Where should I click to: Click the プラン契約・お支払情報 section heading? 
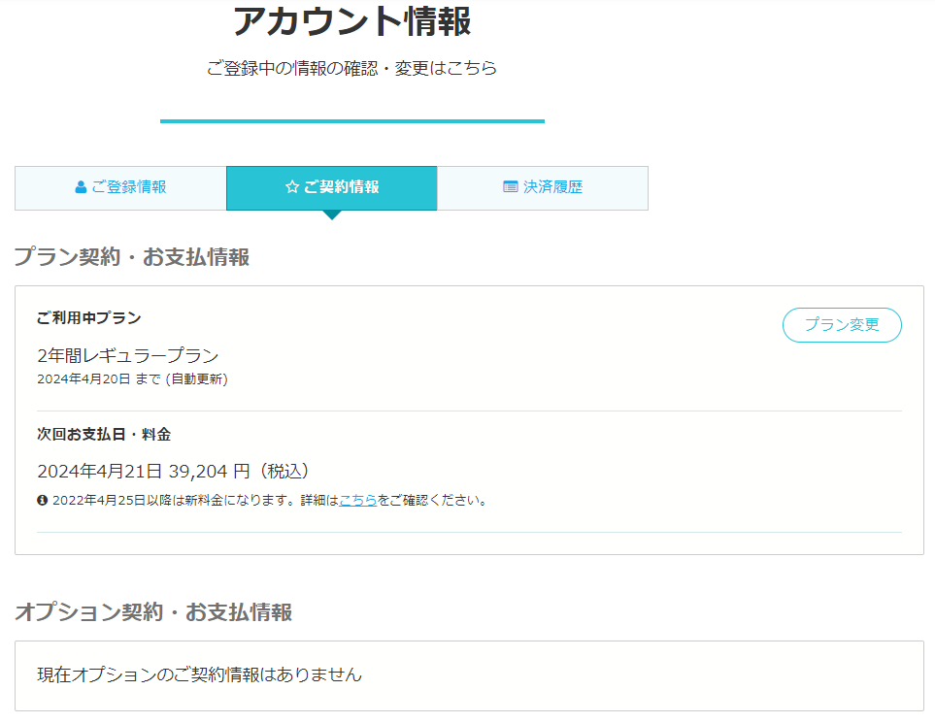click(x=132, y=257)
